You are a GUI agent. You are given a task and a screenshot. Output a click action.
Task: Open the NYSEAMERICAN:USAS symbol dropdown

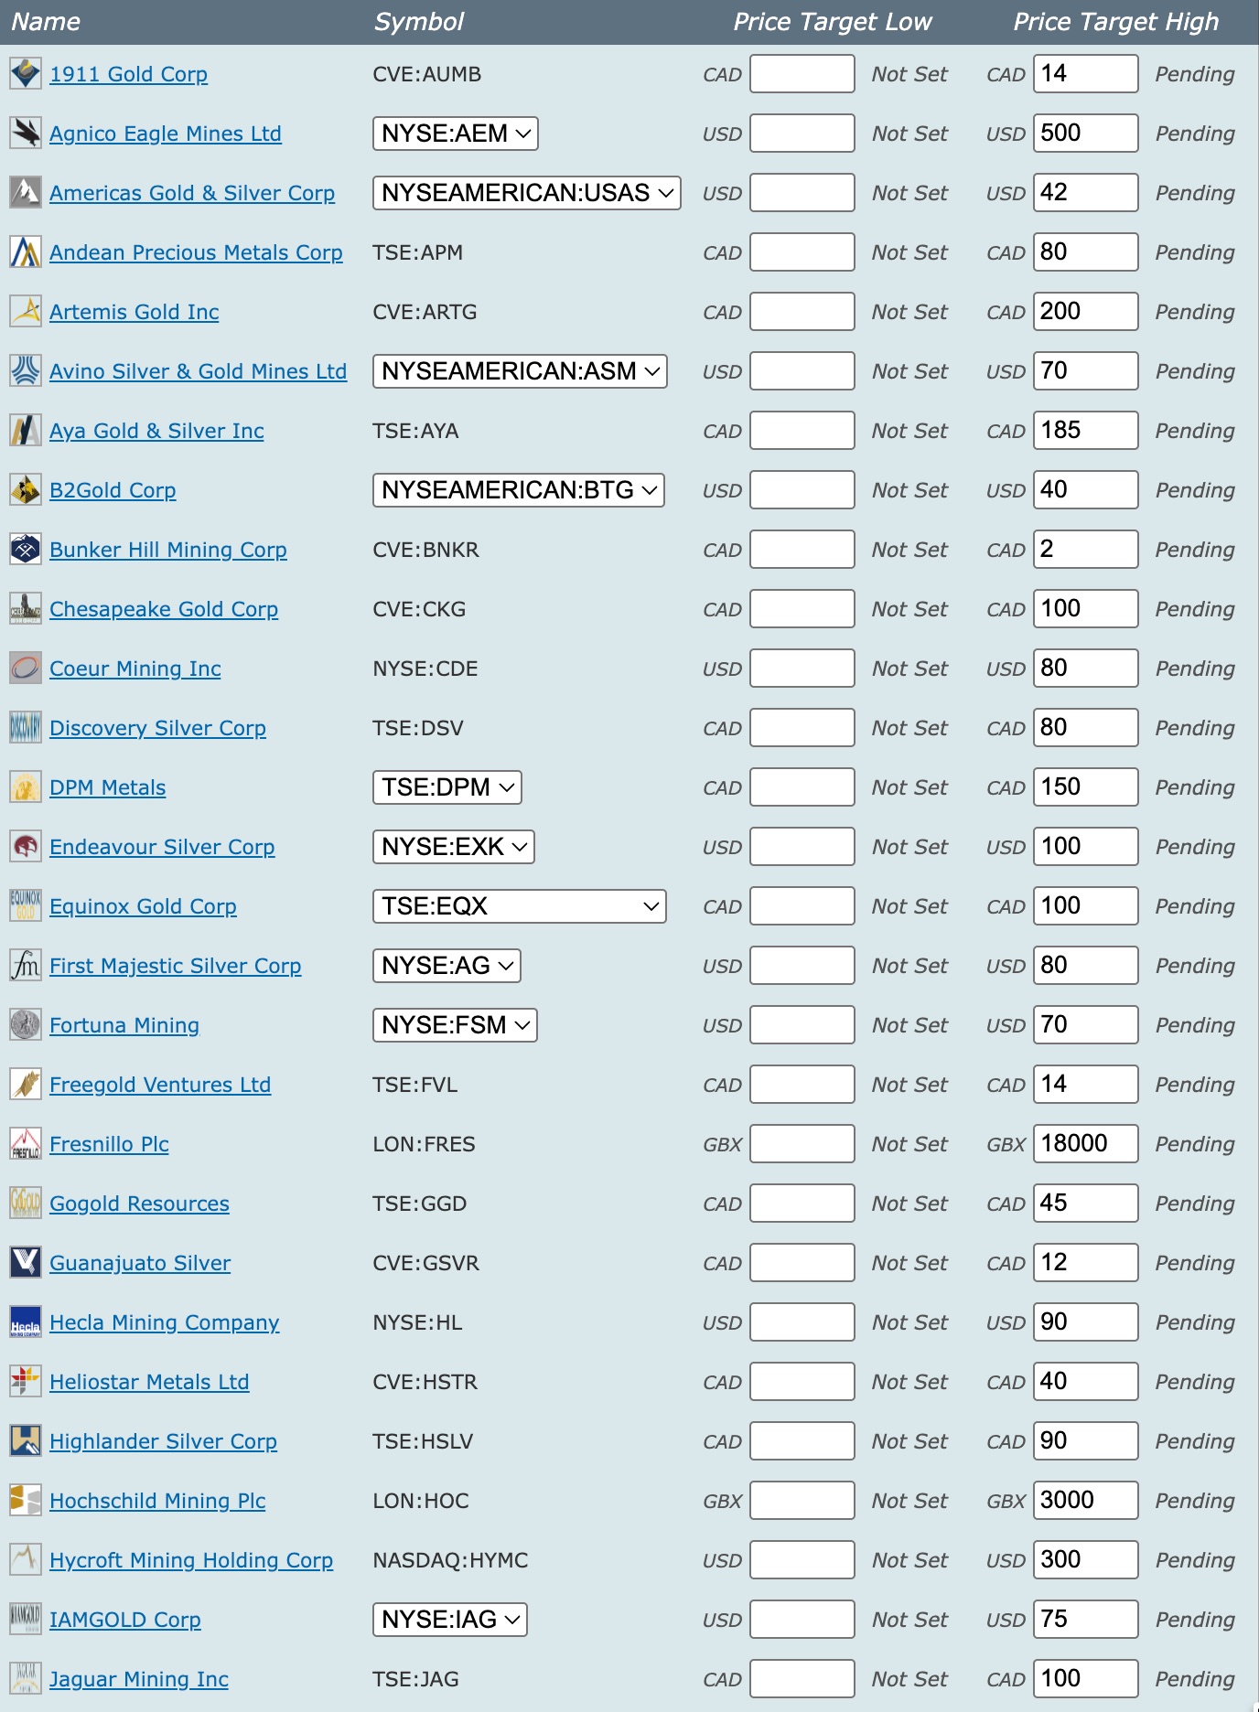point(527,193)
